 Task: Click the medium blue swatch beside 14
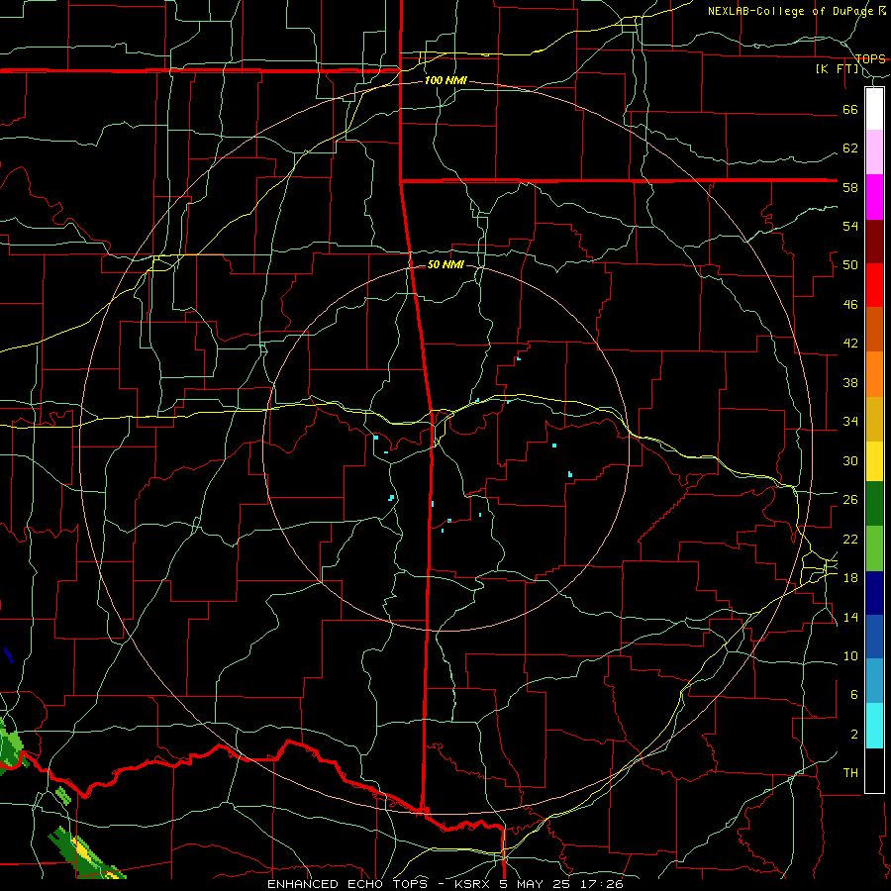pos(874,637)
